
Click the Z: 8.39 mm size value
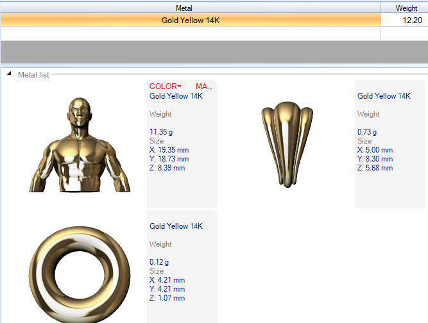[x=167, y=168]
